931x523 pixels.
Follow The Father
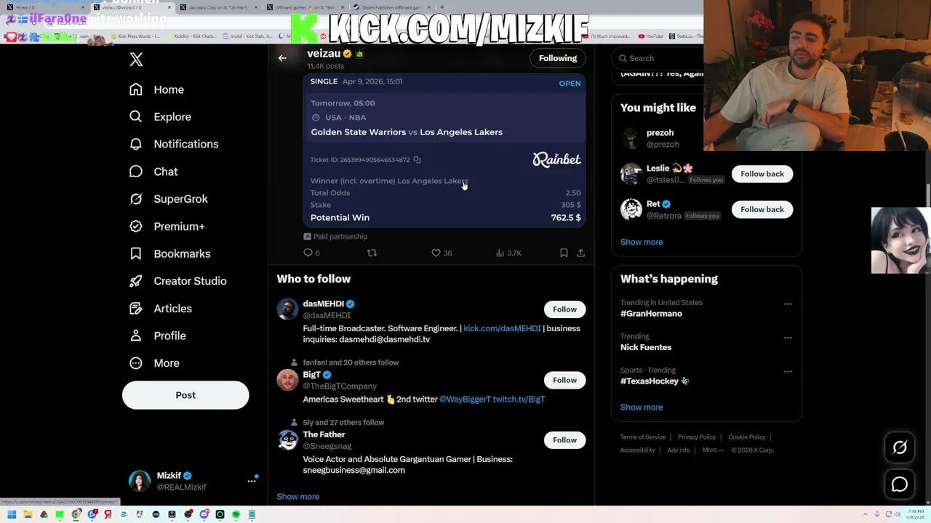[564, 440]
